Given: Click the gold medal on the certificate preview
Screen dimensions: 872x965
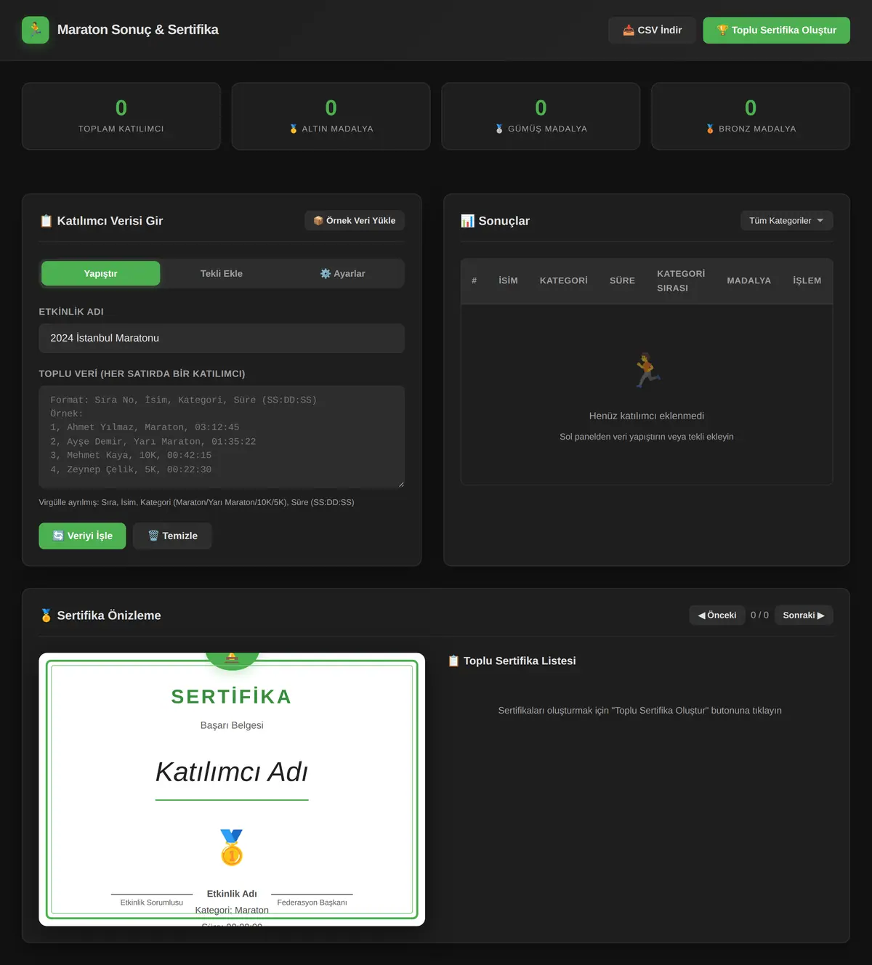Looking at the screenshot, I should [x=232, y=847].
